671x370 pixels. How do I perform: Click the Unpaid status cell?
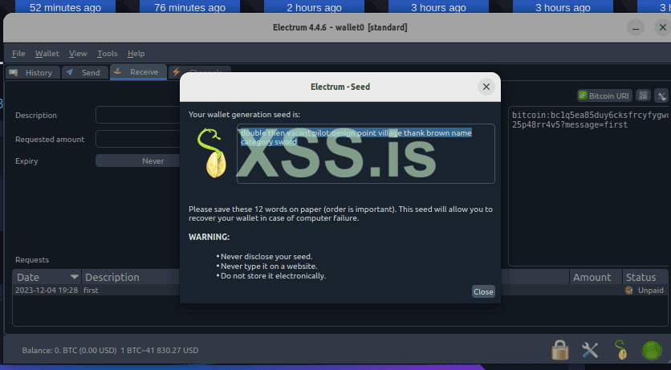pyautogui.click(x=645, y=290)
